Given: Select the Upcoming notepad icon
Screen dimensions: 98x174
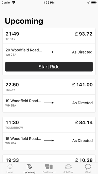Looking at the screenshot, I should click(x=29, y=167).
